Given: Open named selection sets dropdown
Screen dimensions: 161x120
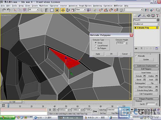Looking at the screenshot, I should [142, 9].
